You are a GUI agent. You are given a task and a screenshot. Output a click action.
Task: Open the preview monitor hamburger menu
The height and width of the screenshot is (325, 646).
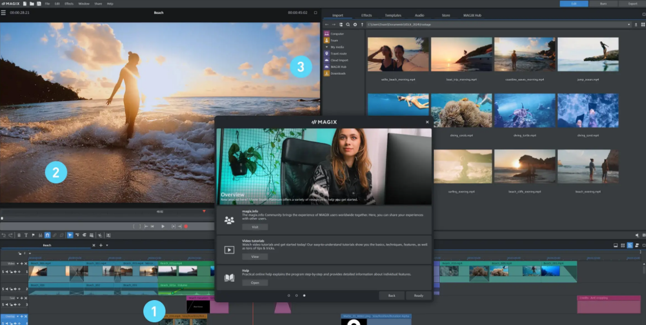pos(3,13)
